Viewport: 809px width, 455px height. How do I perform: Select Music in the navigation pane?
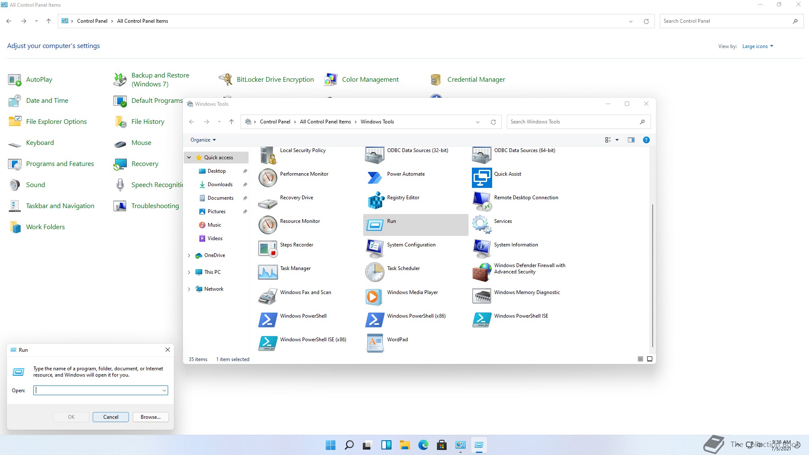pos(214,225)
